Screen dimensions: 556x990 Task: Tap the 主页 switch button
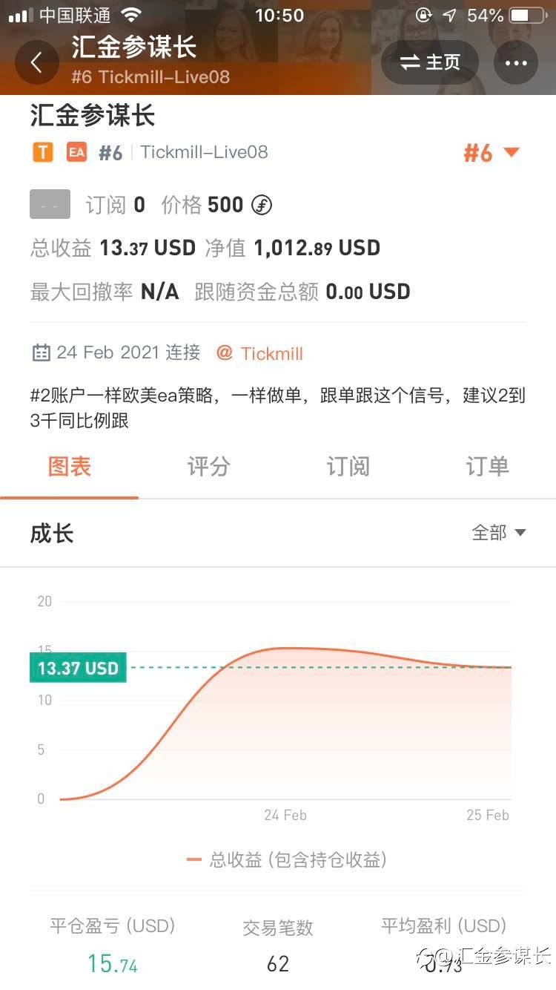click(431, 63)
